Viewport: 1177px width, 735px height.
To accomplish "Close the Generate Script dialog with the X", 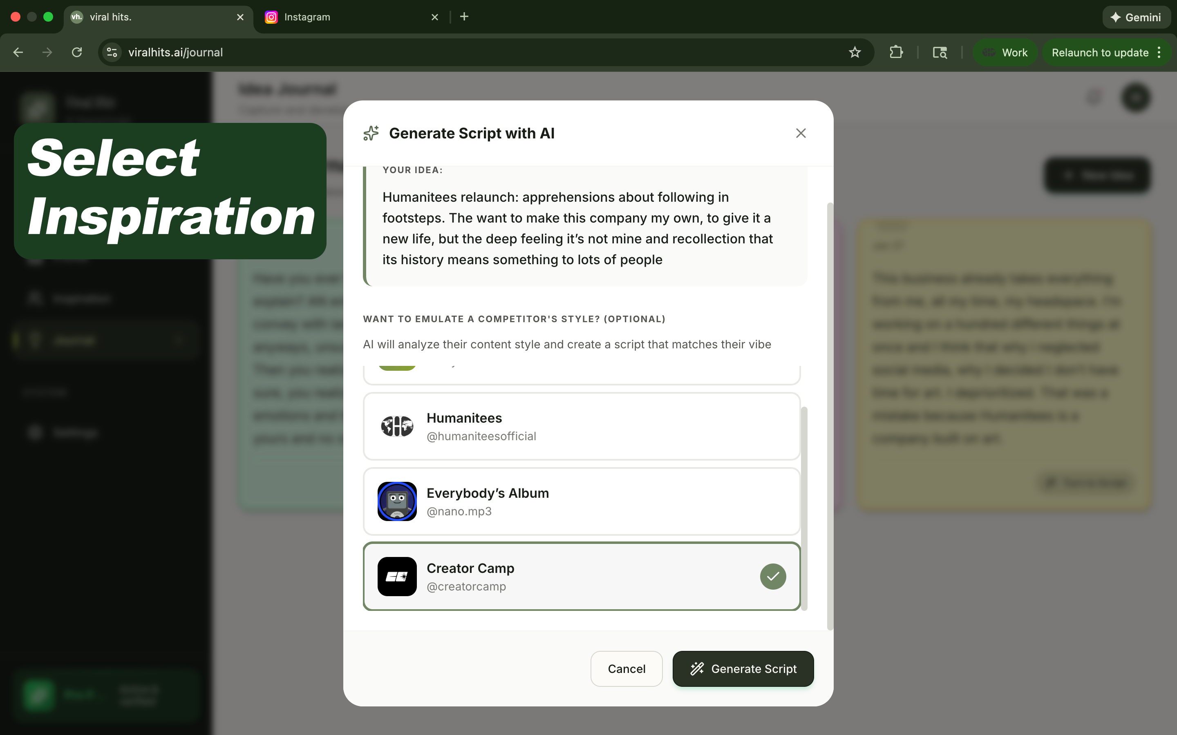I will pyautogui.click(x=801, y=133).
